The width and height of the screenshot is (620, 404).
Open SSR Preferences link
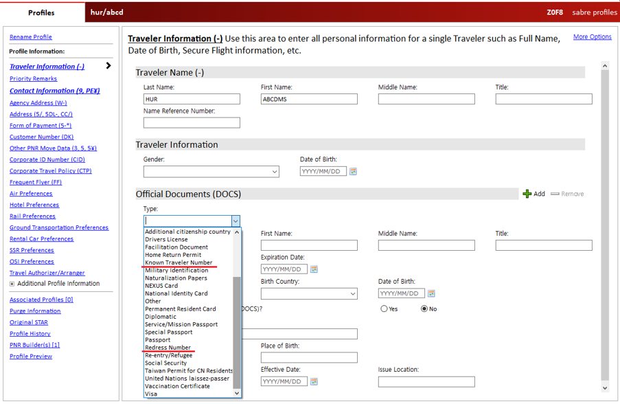32,250
